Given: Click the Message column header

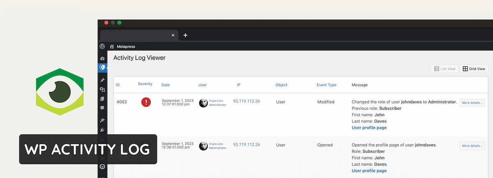Looking at the screenshot, I should point(359,85).
